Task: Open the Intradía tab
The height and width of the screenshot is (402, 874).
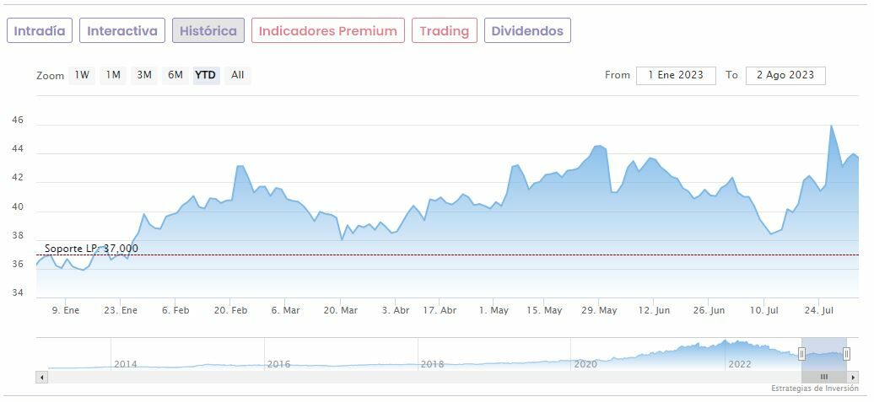Action: 40,31
